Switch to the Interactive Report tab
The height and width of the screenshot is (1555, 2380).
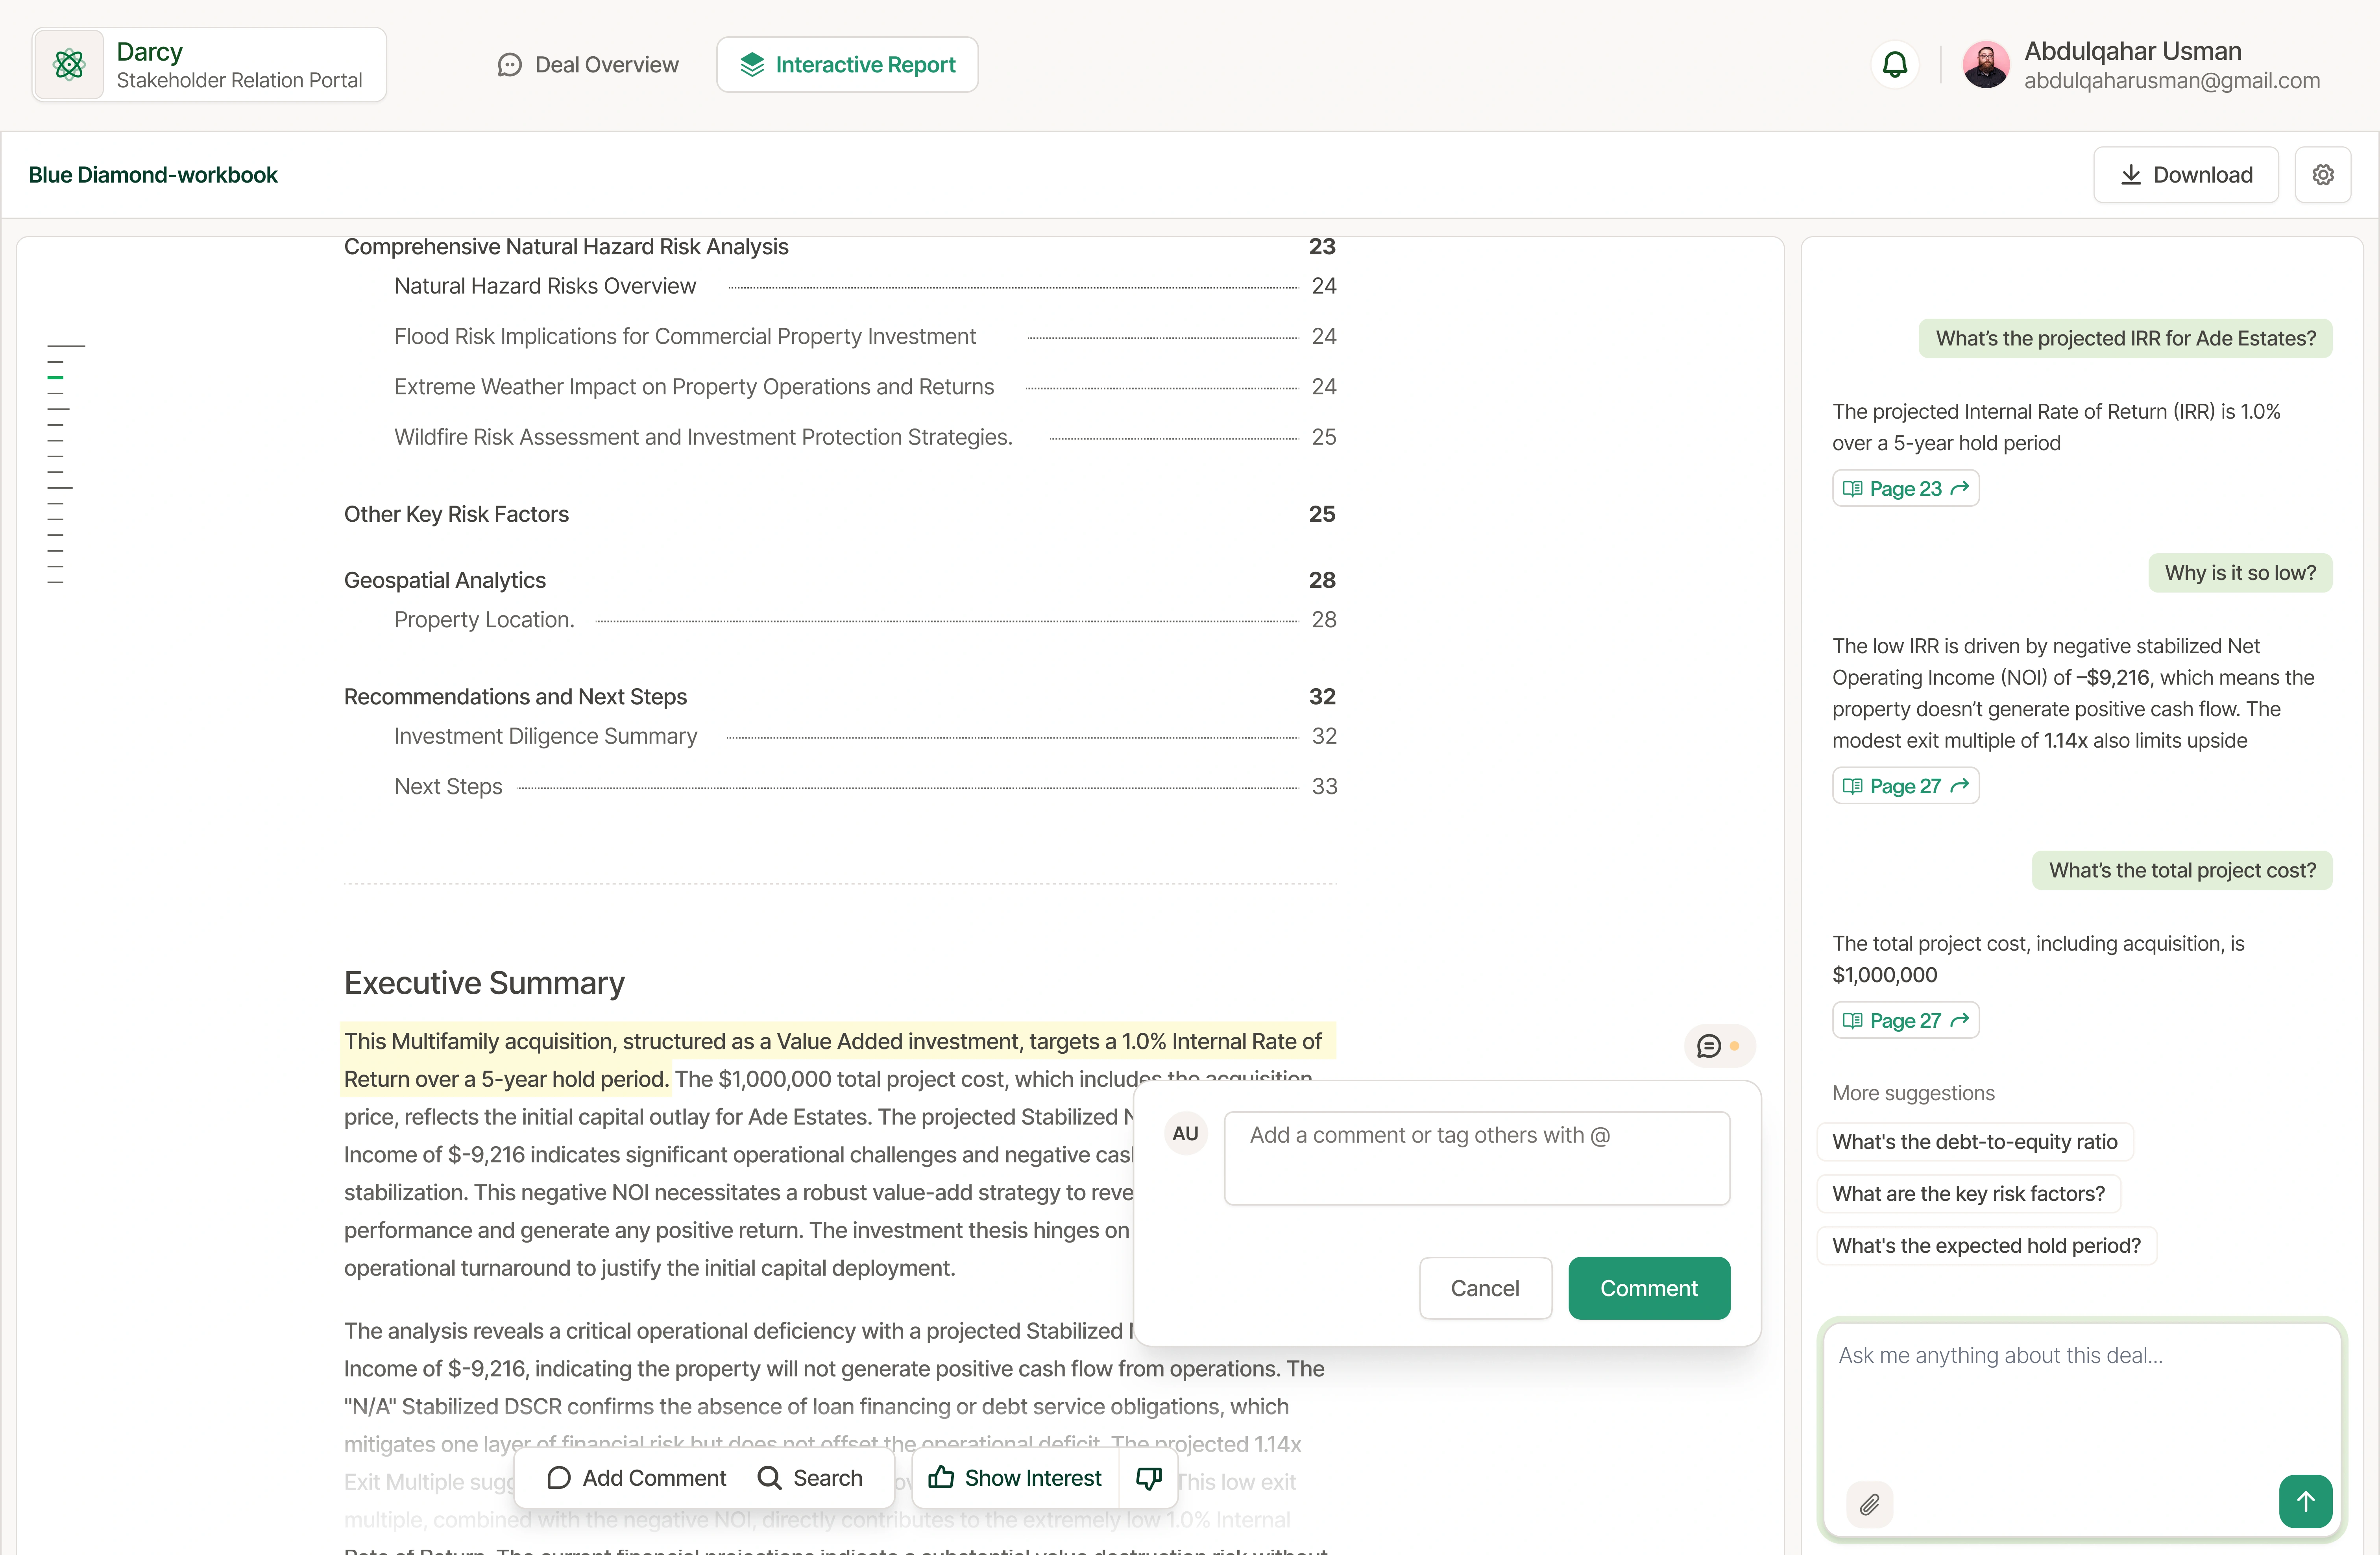click(847, 65)
